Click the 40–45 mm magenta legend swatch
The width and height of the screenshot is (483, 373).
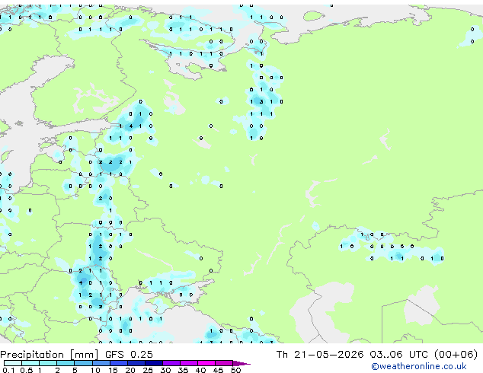click(206, 363)
